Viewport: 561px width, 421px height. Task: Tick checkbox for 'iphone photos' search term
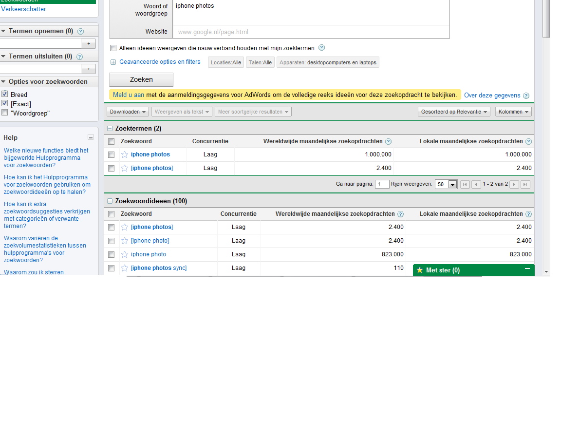coord(111,154)
